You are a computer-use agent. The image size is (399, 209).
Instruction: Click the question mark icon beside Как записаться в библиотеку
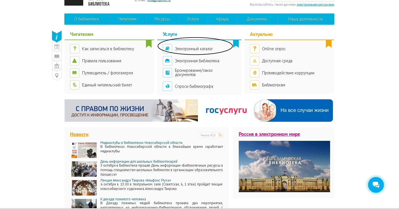75,49
